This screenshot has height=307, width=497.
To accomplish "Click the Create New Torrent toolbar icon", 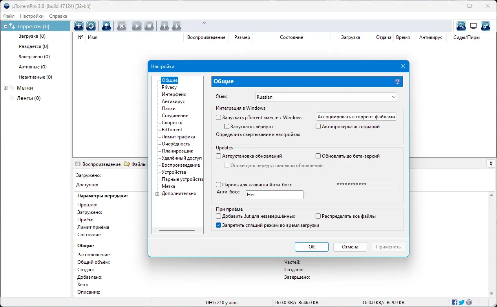I will pyautogui.click(x=106, y=26).
